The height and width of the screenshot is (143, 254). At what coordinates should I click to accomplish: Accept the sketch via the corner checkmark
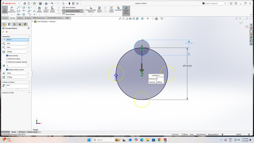click(241, 23)
